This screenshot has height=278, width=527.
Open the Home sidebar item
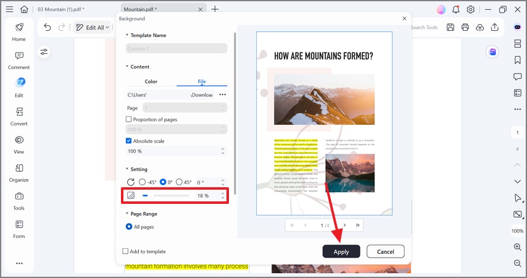(x=19, y=32)
